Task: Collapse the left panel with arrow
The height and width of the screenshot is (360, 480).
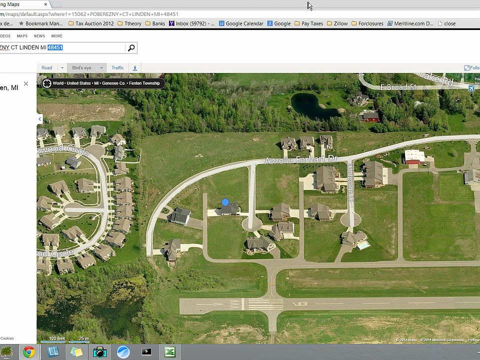Action: point(40,119)
